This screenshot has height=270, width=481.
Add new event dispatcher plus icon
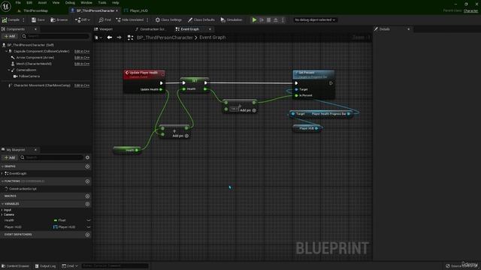(87, 235)
